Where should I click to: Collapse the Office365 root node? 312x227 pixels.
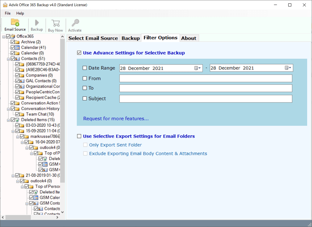[x=4, y=37]
